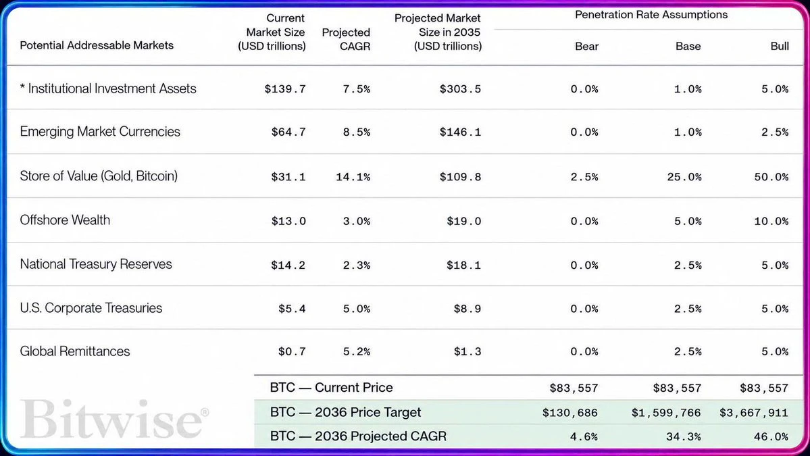Click the Emerging Market Currencies label
This screenshot has width=810, height=456.
click(x=100, y=132)
